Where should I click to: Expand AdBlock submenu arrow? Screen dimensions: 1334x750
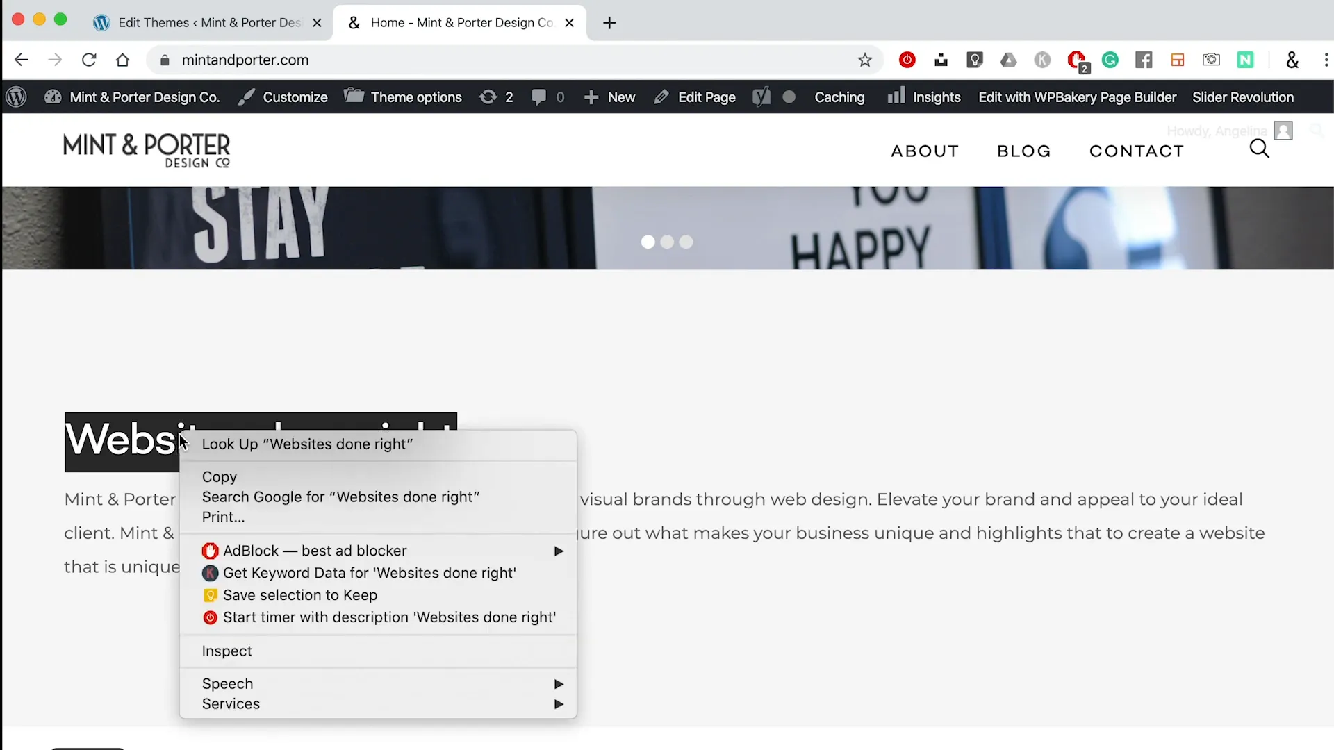558,551
